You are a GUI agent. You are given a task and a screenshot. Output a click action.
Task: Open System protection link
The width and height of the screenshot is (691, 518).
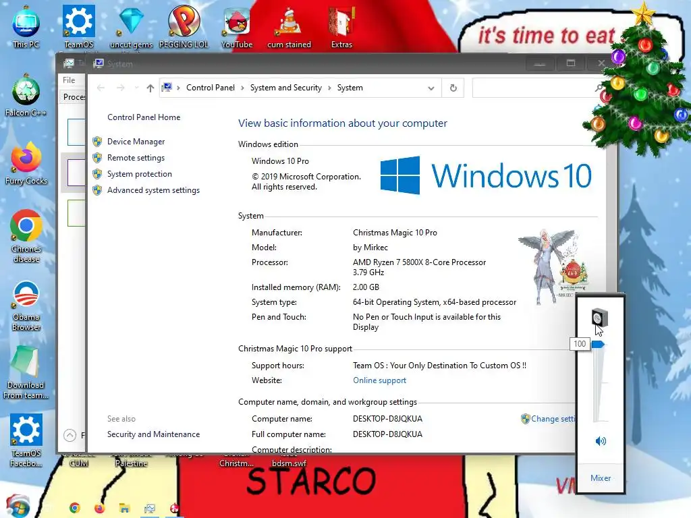pos(139,174)
